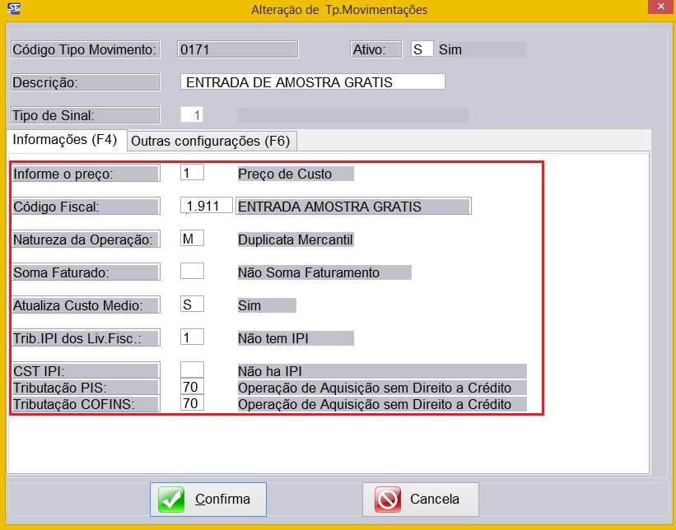
Task: Click the SF application icon in title bar
Action: (12, 10)
